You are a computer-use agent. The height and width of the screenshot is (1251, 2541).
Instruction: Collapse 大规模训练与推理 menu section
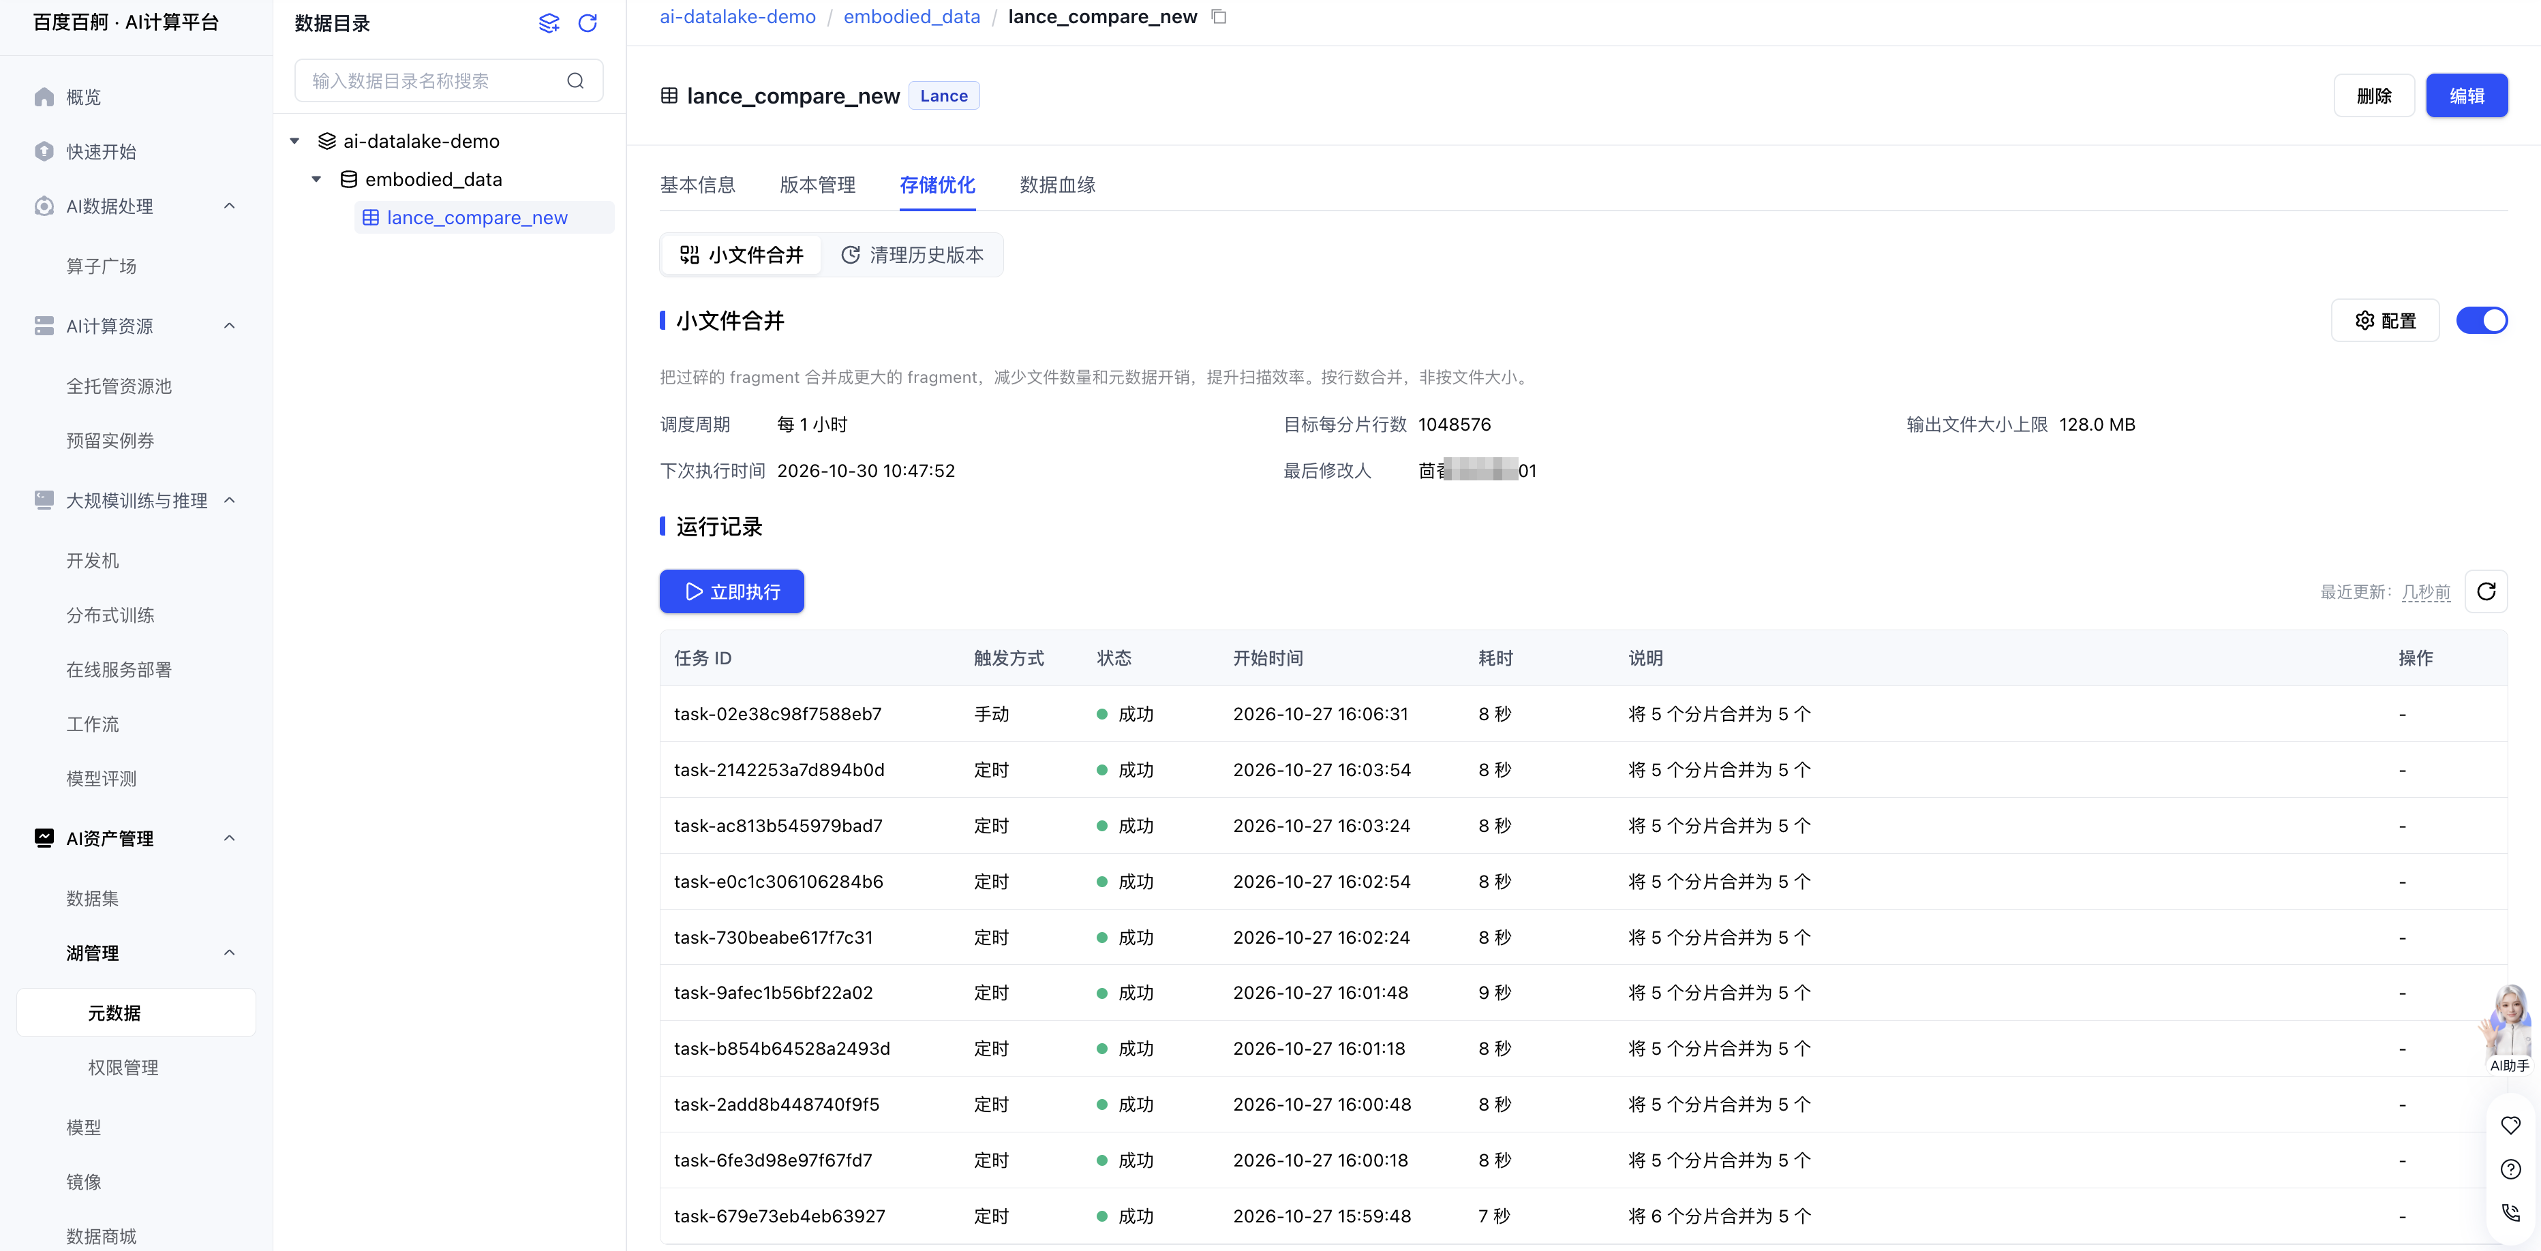(230, 501)
